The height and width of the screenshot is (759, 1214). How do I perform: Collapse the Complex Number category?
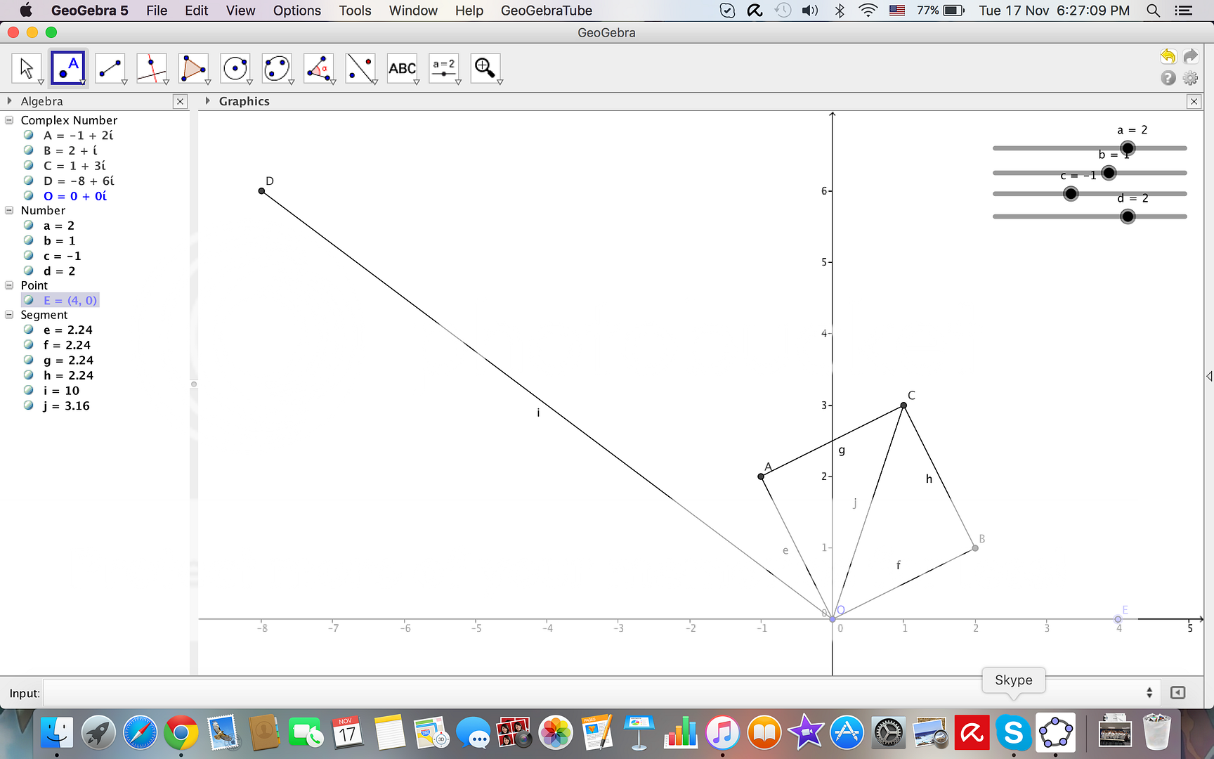tap(9, 120)
